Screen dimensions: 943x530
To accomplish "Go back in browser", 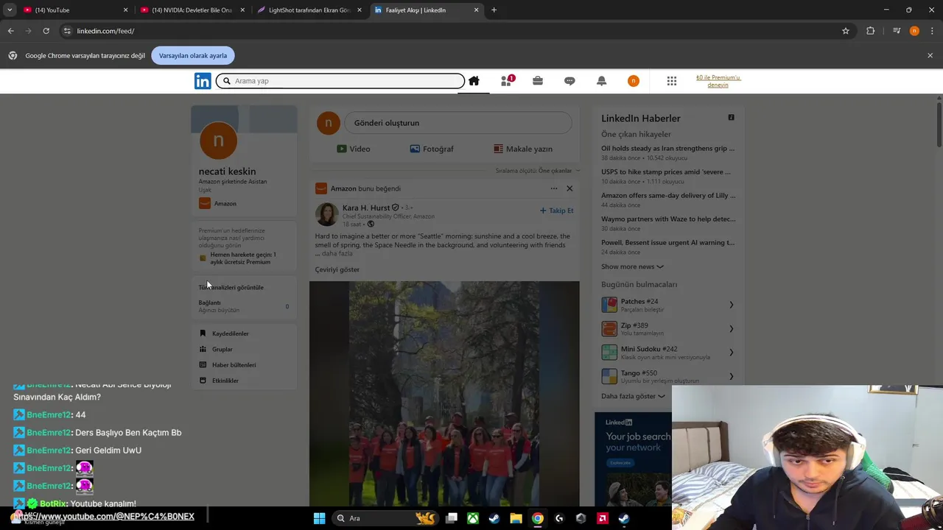I will pos(10,31).
